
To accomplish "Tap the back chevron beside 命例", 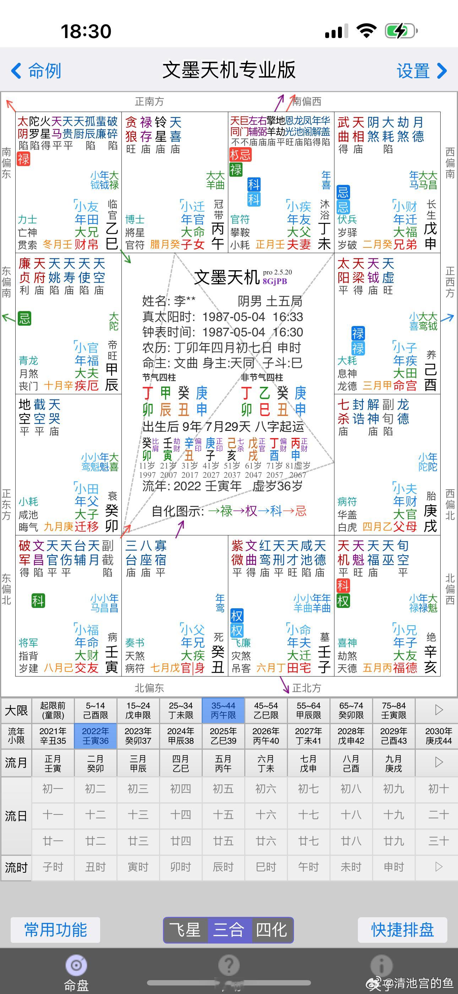I will [16, 71].
